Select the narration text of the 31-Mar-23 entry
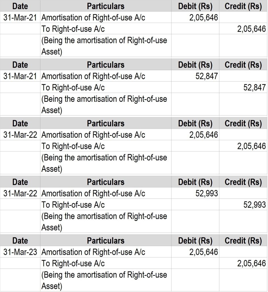 coord(104,280)
